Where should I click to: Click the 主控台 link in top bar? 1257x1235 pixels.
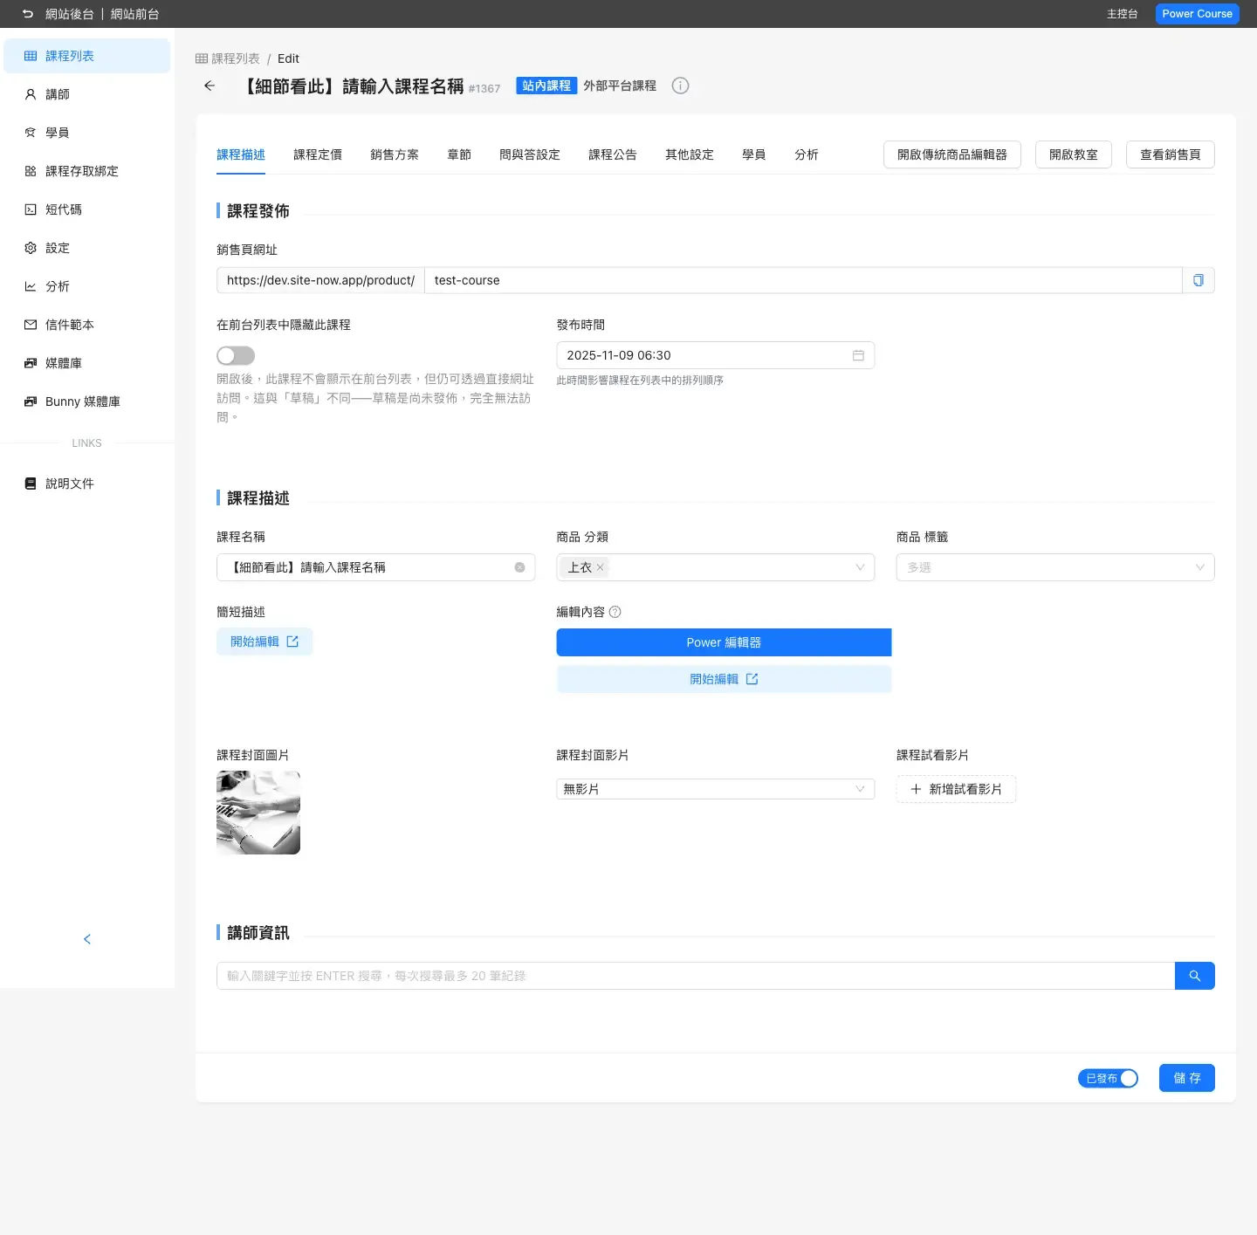[x=1123, y=14]
